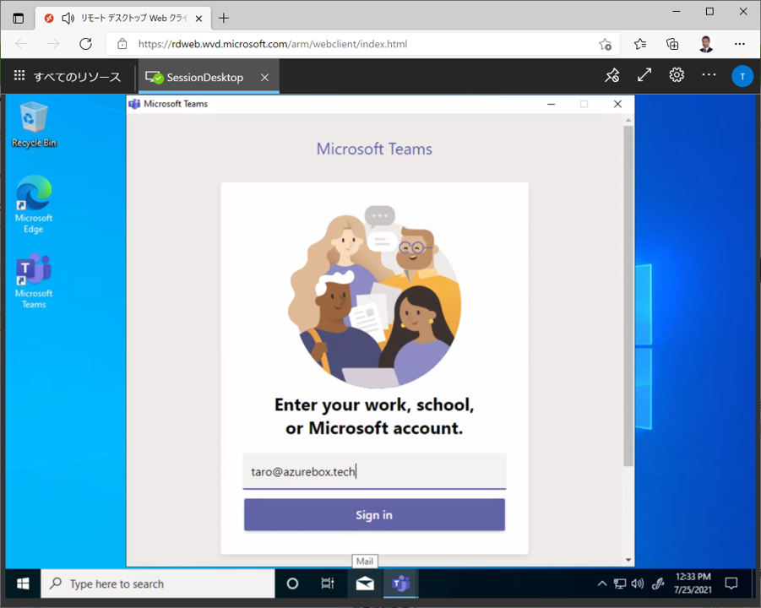Show hidden system tray icons
The height and width of the screenshot is (608, 761).
[x=602, y=584]
